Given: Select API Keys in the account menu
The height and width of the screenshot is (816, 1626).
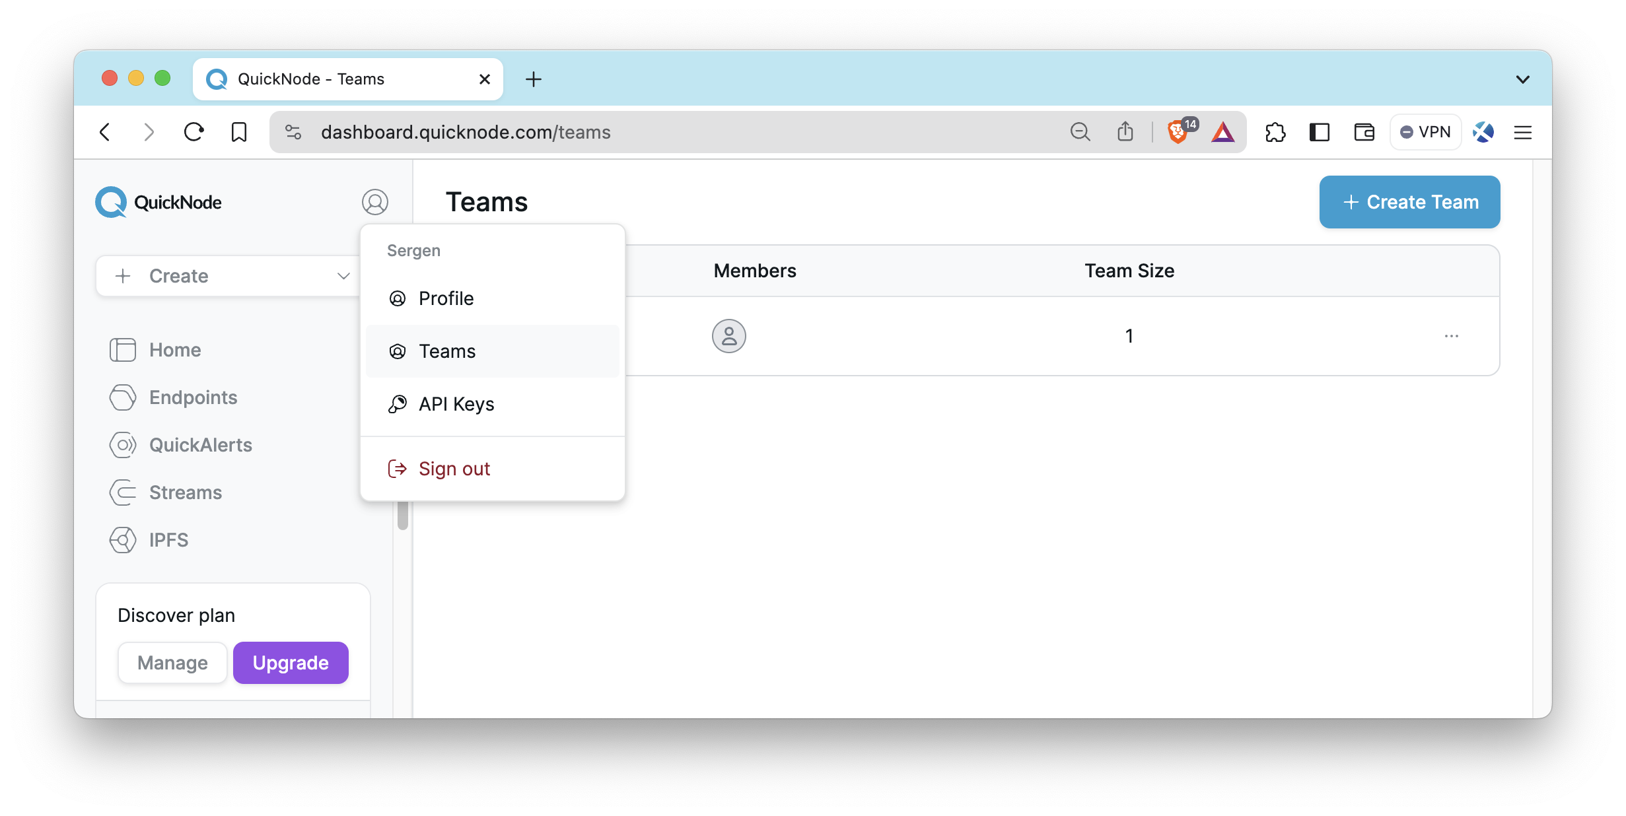Looking at the screenshot, I should (x=493, y=404).
